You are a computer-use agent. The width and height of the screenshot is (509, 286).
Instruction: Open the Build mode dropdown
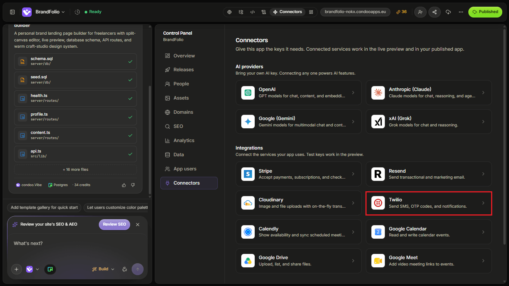point(103,269)
